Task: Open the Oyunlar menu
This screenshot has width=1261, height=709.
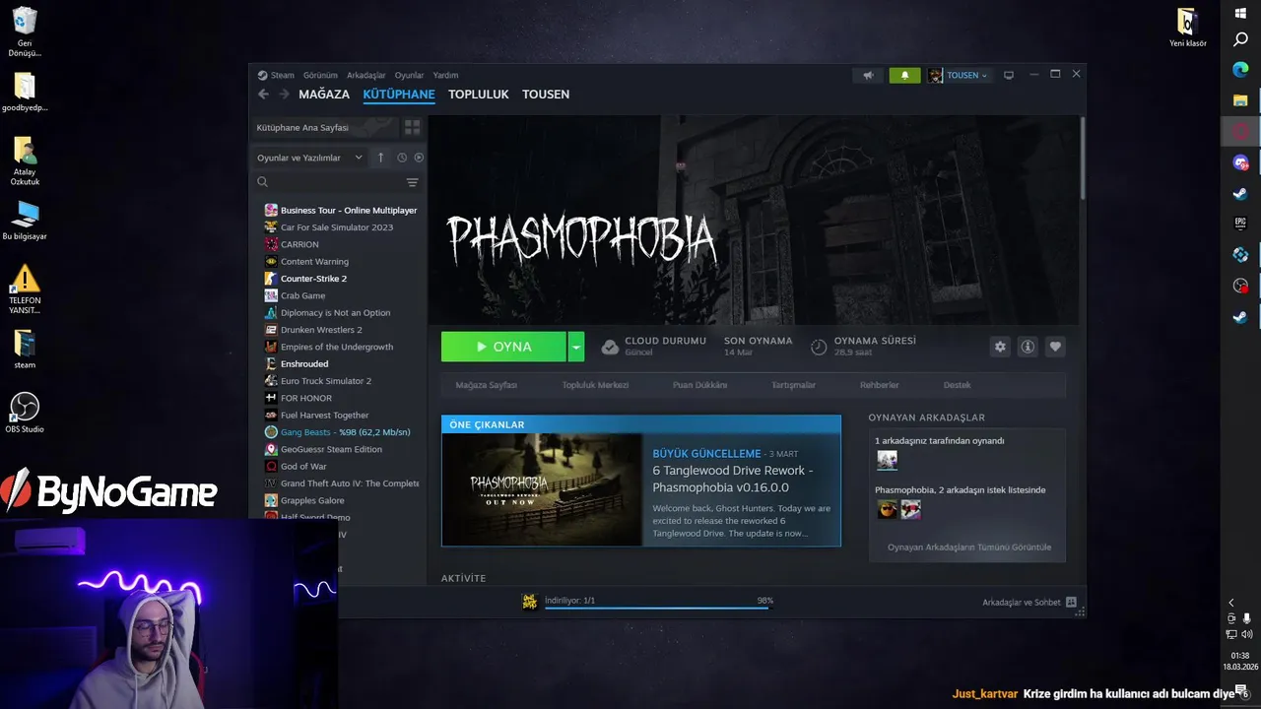Action: point(409,75)
